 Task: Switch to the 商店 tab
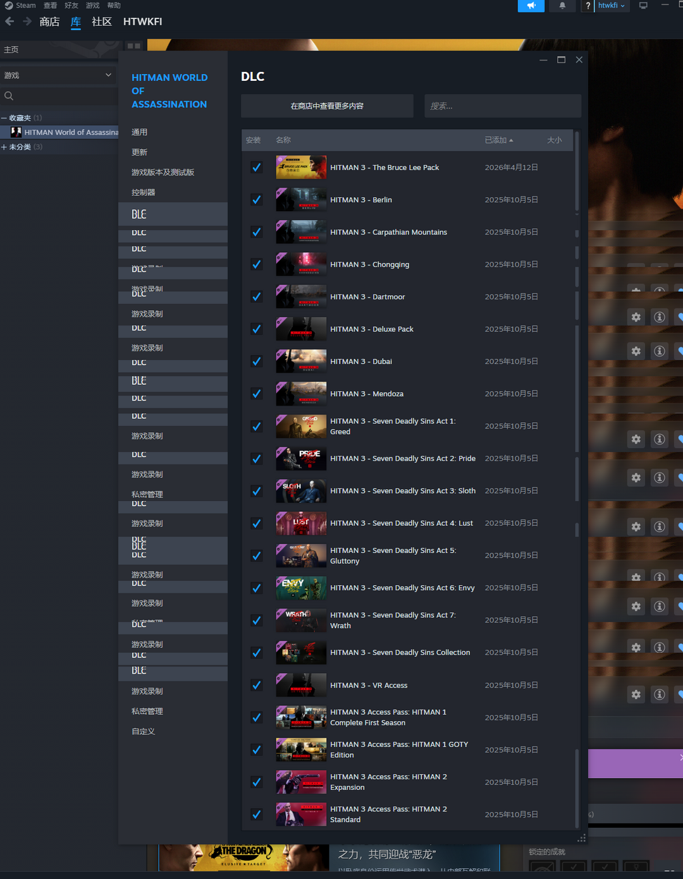point(49,21)
